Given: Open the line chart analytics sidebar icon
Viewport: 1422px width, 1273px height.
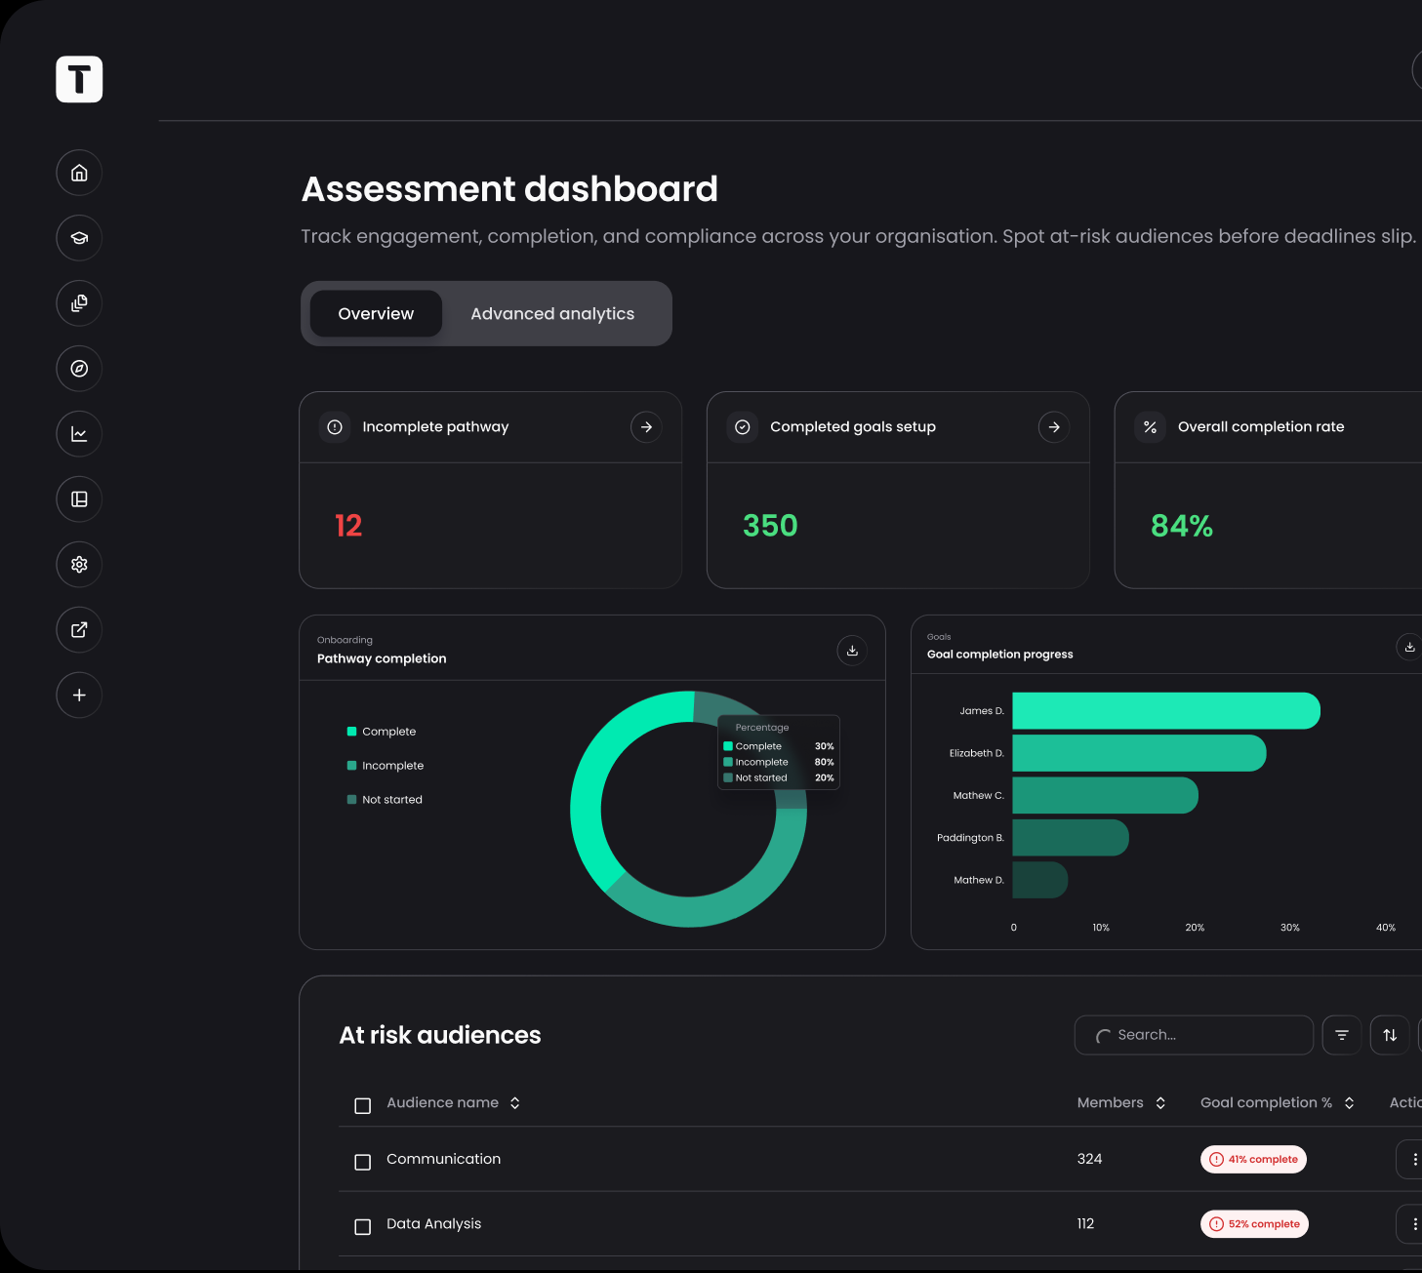Looking at the screenshot, I should [x=79, y=434].
